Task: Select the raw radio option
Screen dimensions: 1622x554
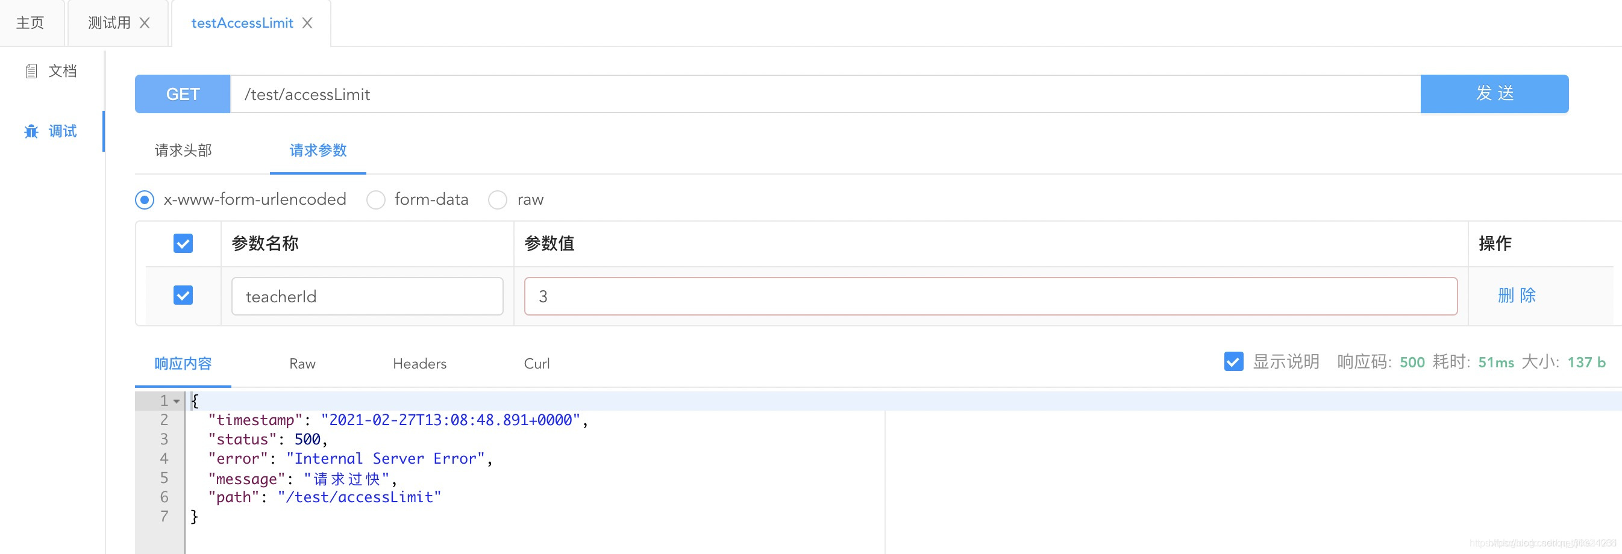Action: (498, 199)
